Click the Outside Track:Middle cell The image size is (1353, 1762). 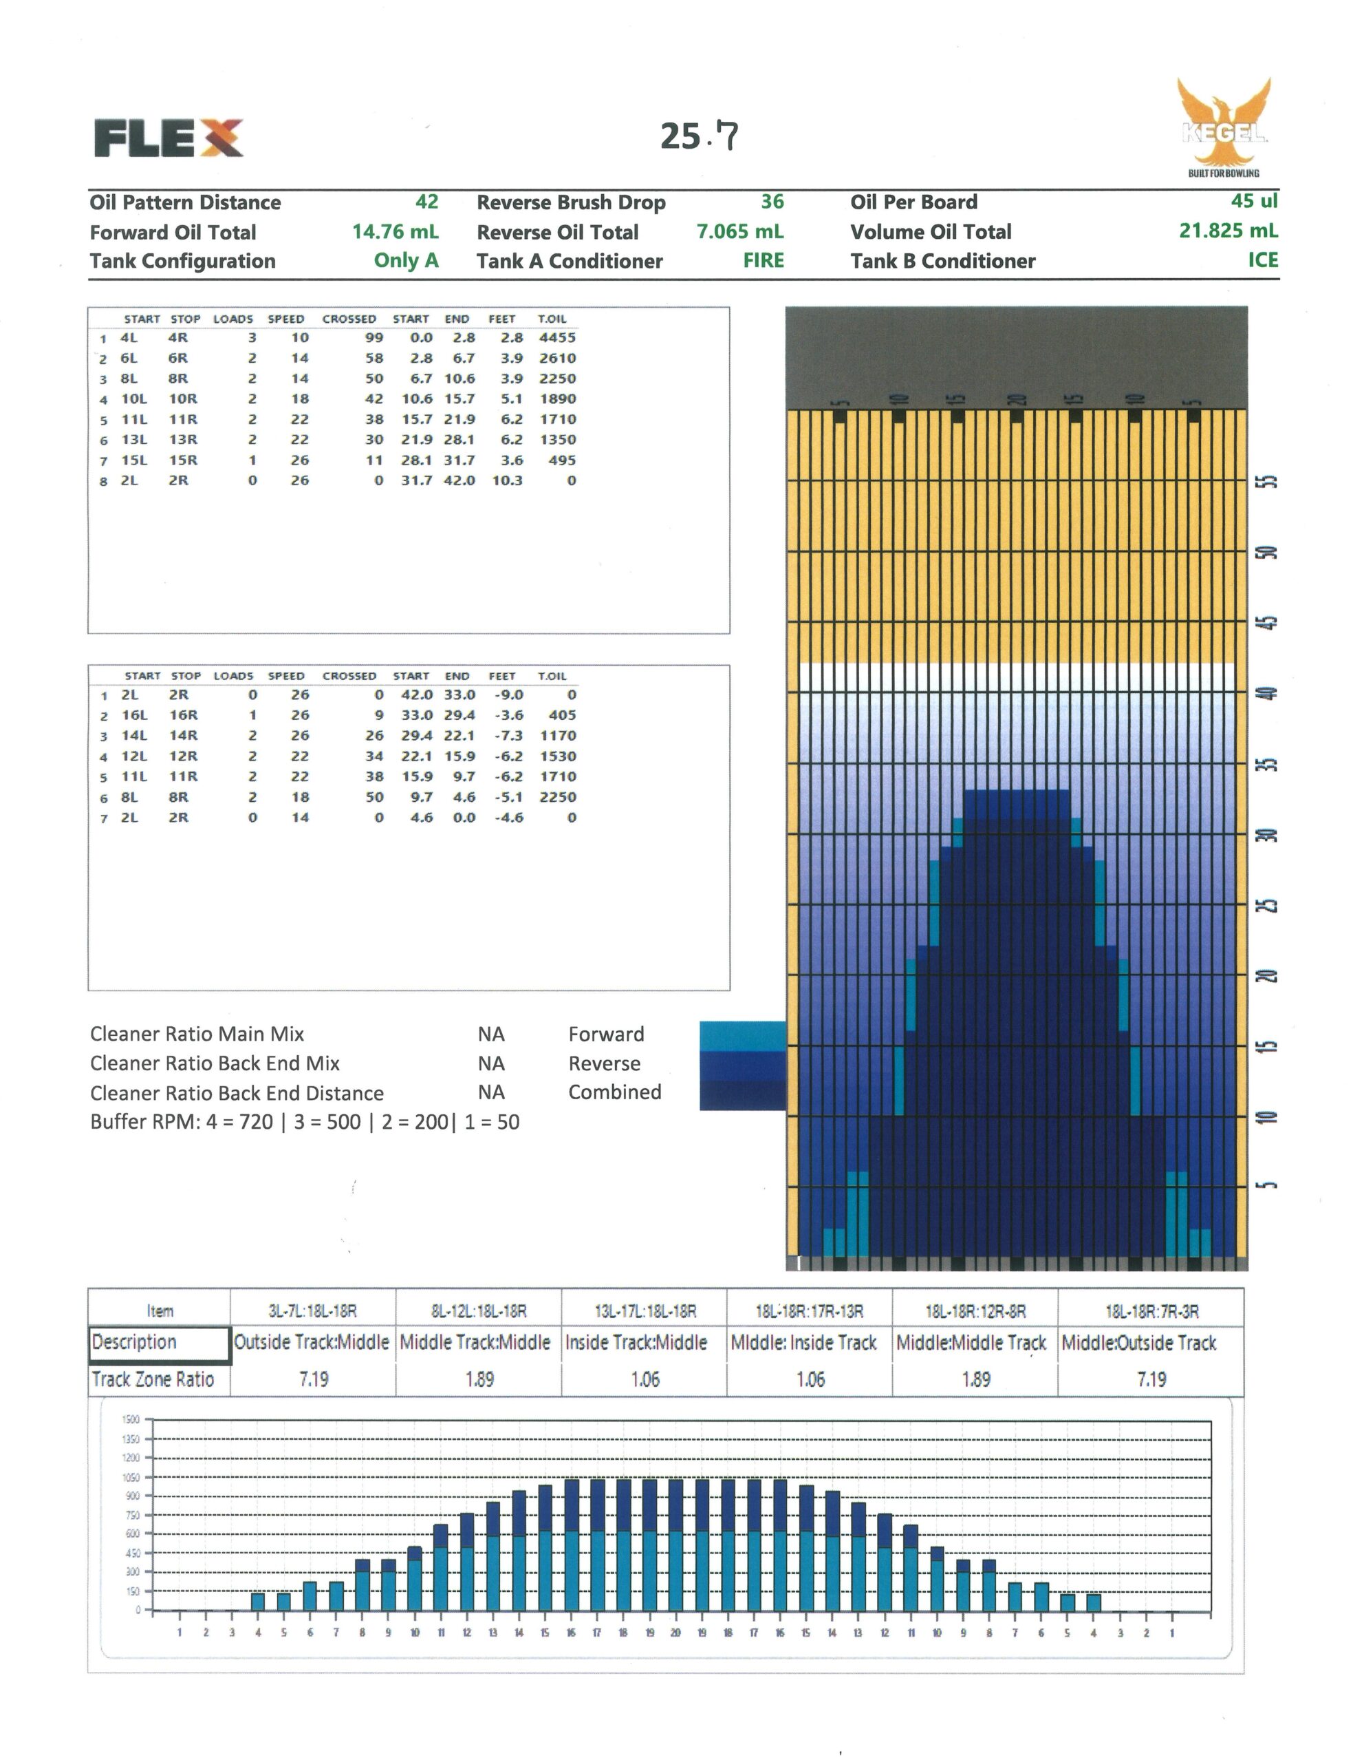312,1343
